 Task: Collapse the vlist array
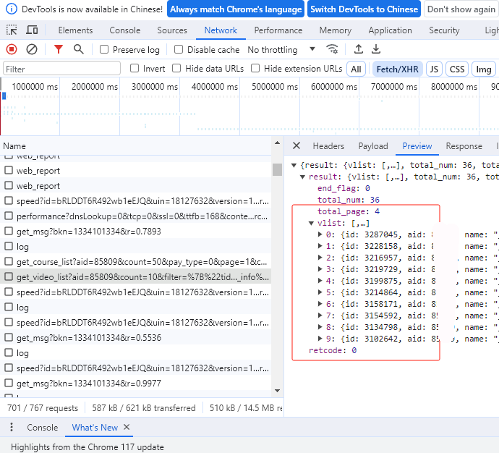click(311, 223)
